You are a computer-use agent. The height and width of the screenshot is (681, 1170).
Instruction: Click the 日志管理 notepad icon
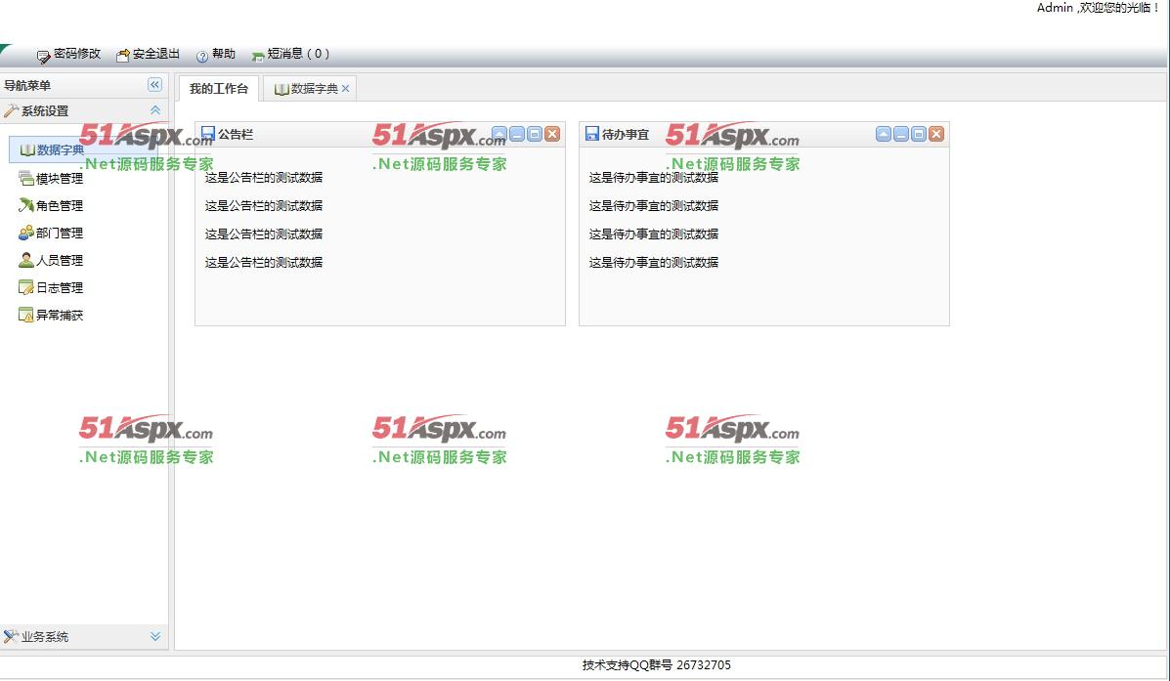pos(26,287)
